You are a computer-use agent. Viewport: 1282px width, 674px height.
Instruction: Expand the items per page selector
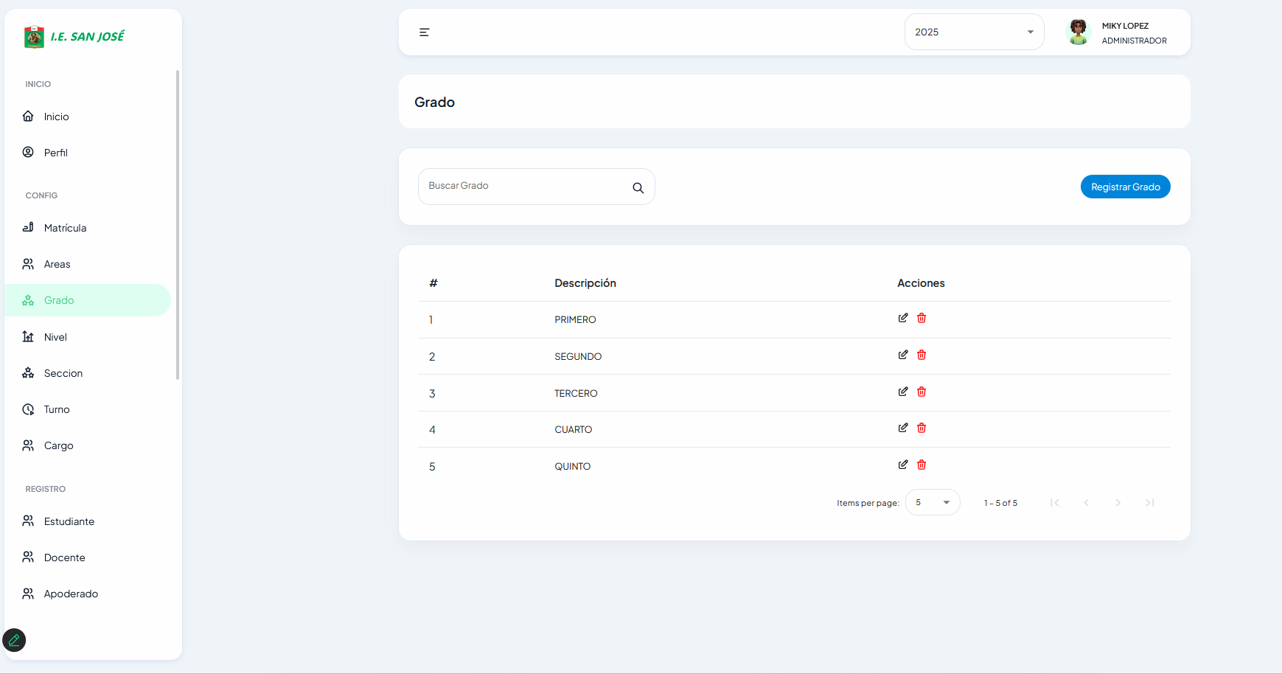pos(933,503)
